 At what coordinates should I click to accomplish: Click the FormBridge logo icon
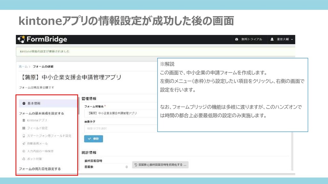21,39
